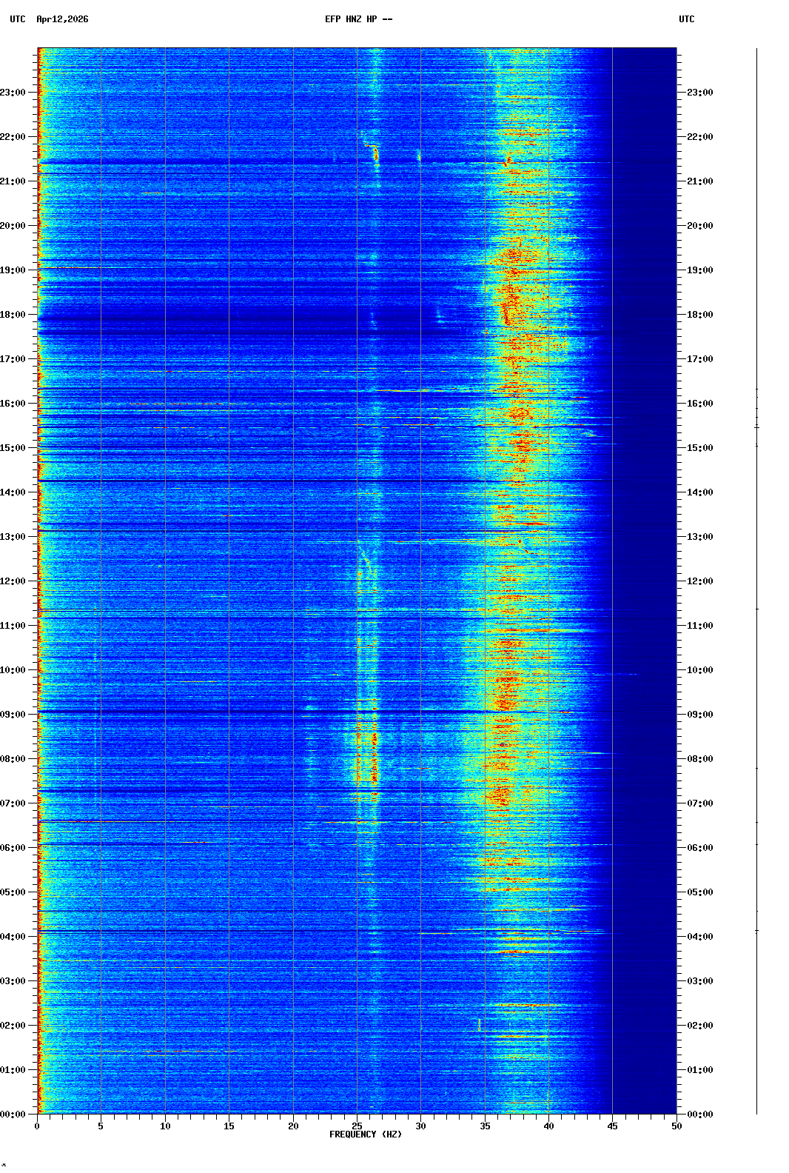Viewport: 789px width, 1173px height.
Task: Click the 25 Hz frequency tick label
Action: click(x=357, y=1126)
